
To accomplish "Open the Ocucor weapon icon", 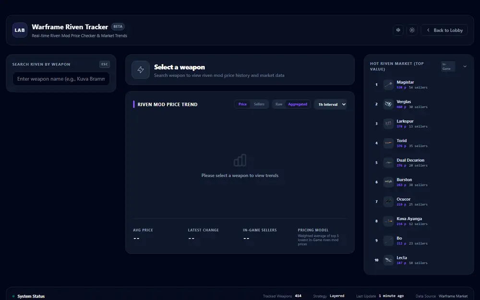I will point(388,202).
